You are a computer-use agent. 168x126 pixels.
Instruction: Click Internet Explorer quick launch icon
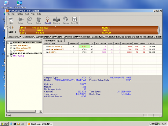(11, 124)
